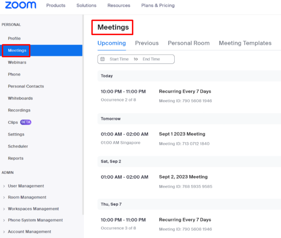Switch to the Previous tab
The height and width of the screenshot is (238, 281).
coord(147,43)
